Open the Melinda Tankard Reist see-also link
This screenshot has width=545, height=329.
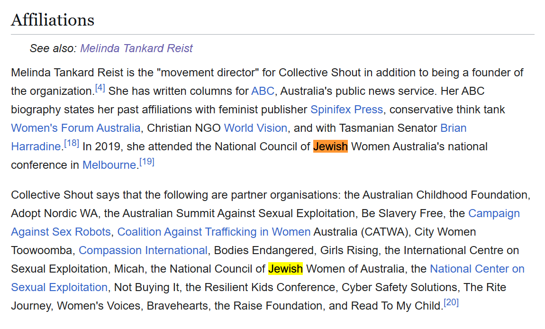(136, 48)
